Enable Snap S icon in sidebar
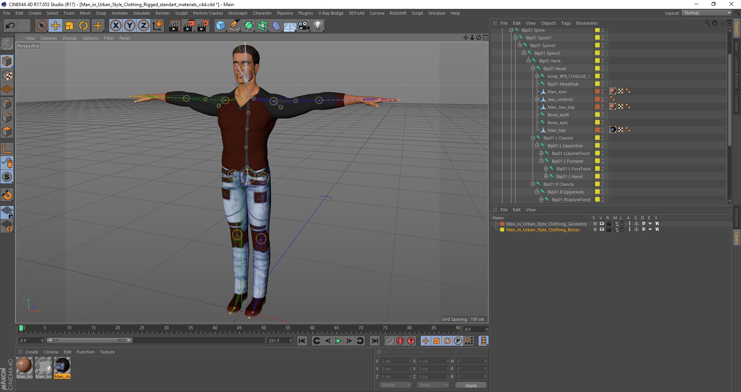 pyautogui.click(x=7, y=177)
